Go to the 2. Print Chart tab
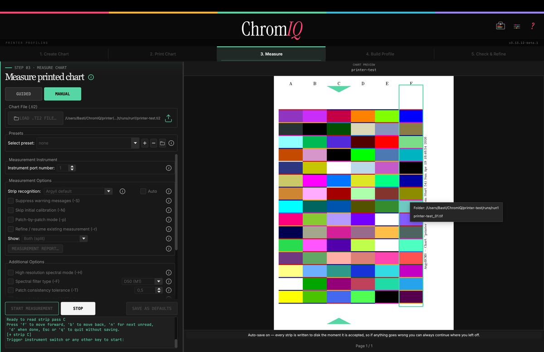This screenshot has height=352, width=544. [x=163, y=54]
